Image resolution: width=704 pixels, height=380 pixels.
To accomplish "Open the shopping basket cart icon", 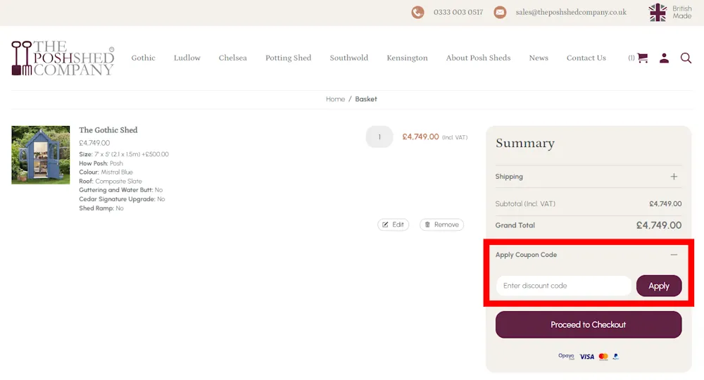I will click(643, 58).
